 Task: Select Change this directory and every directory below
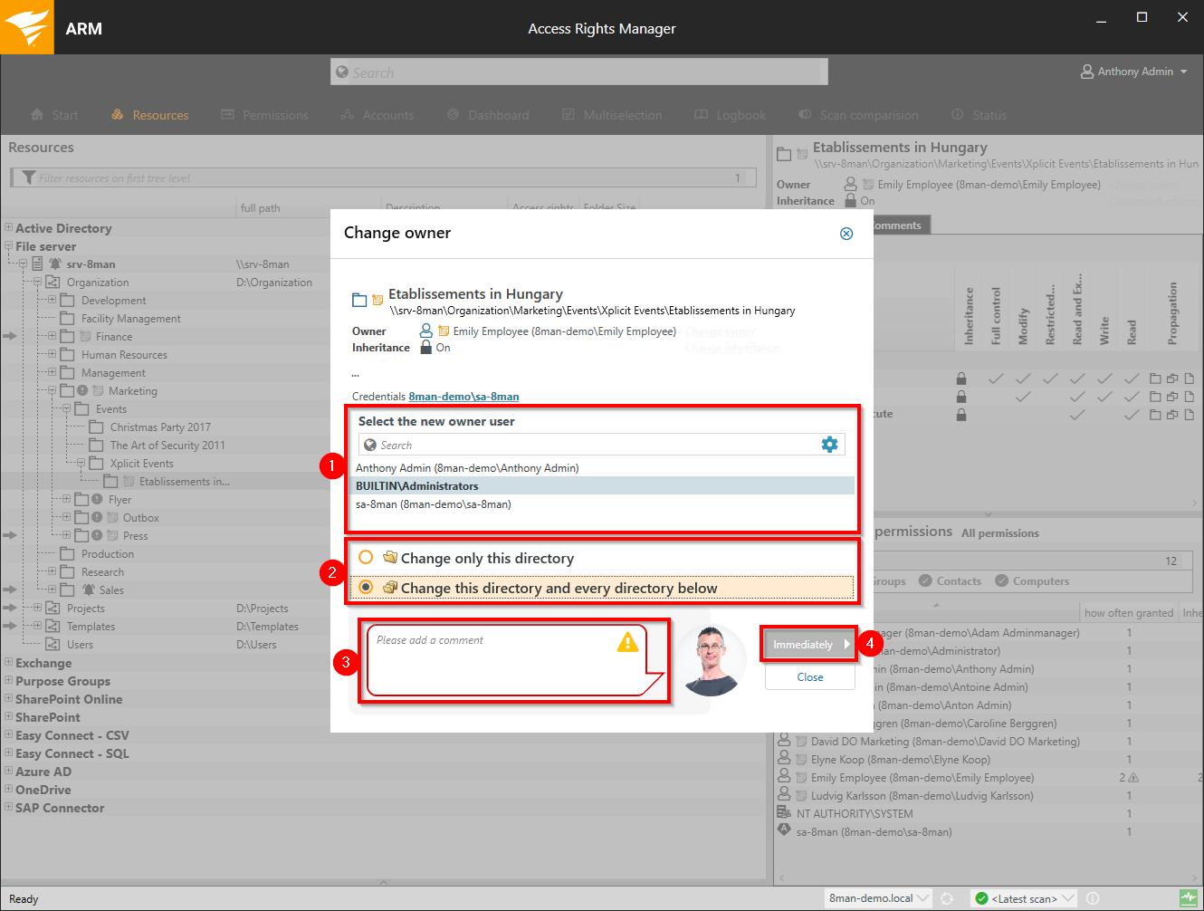(x=367, y=587)
